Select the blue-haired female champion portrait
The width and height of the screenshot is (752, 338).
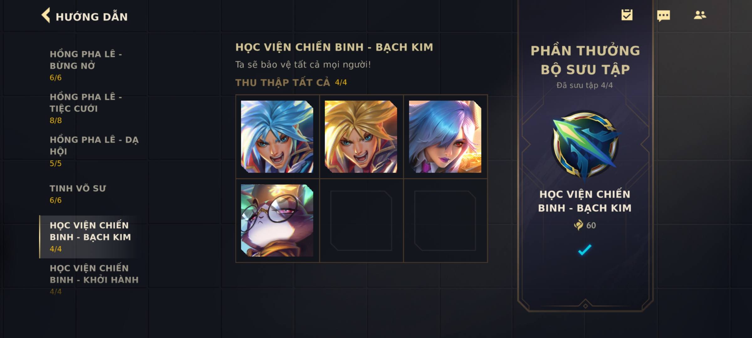point(445,137)
